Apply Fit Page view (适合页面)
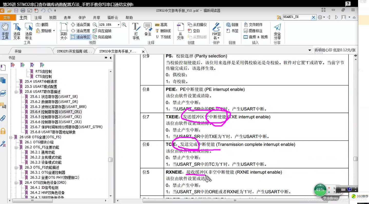This screenshot has height=204, width=369. [80, 25]
